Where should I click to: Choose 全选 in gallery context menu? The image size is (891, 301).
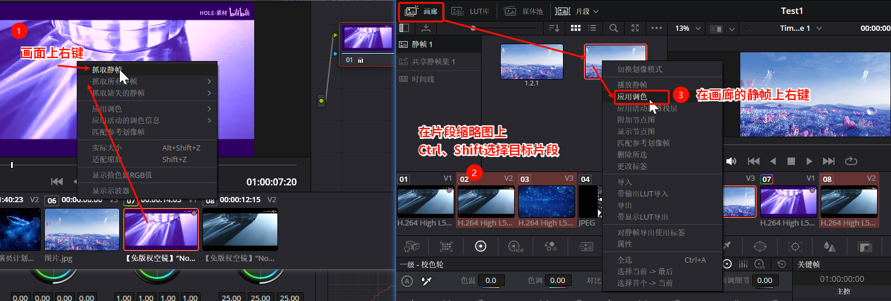(625, 260)
